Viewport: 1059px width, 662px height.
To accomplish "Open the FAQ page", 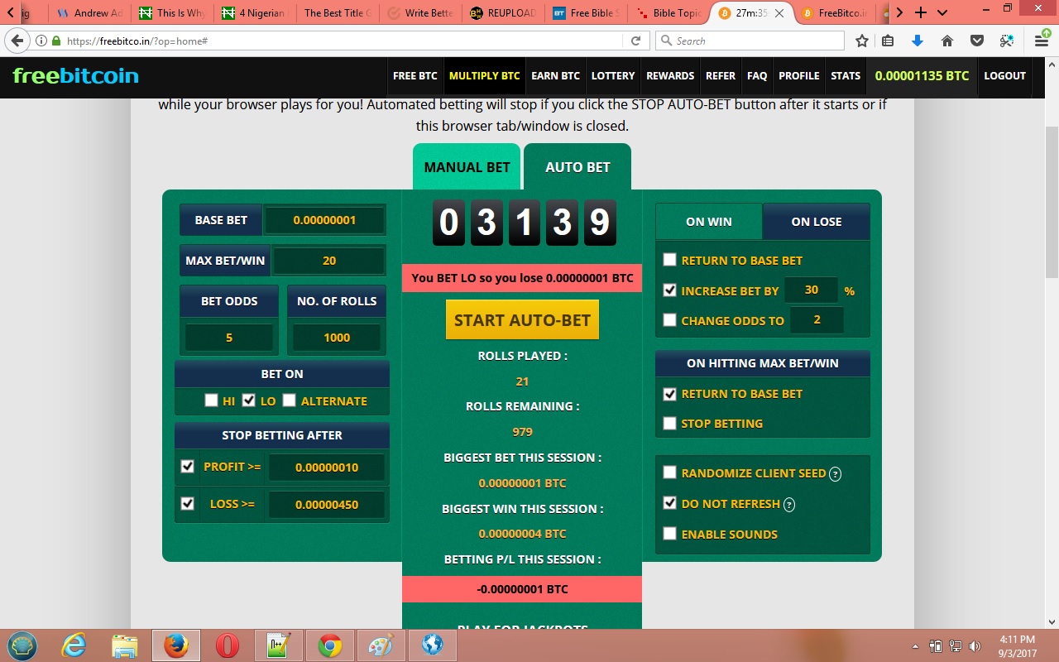I will coord(757,75).
